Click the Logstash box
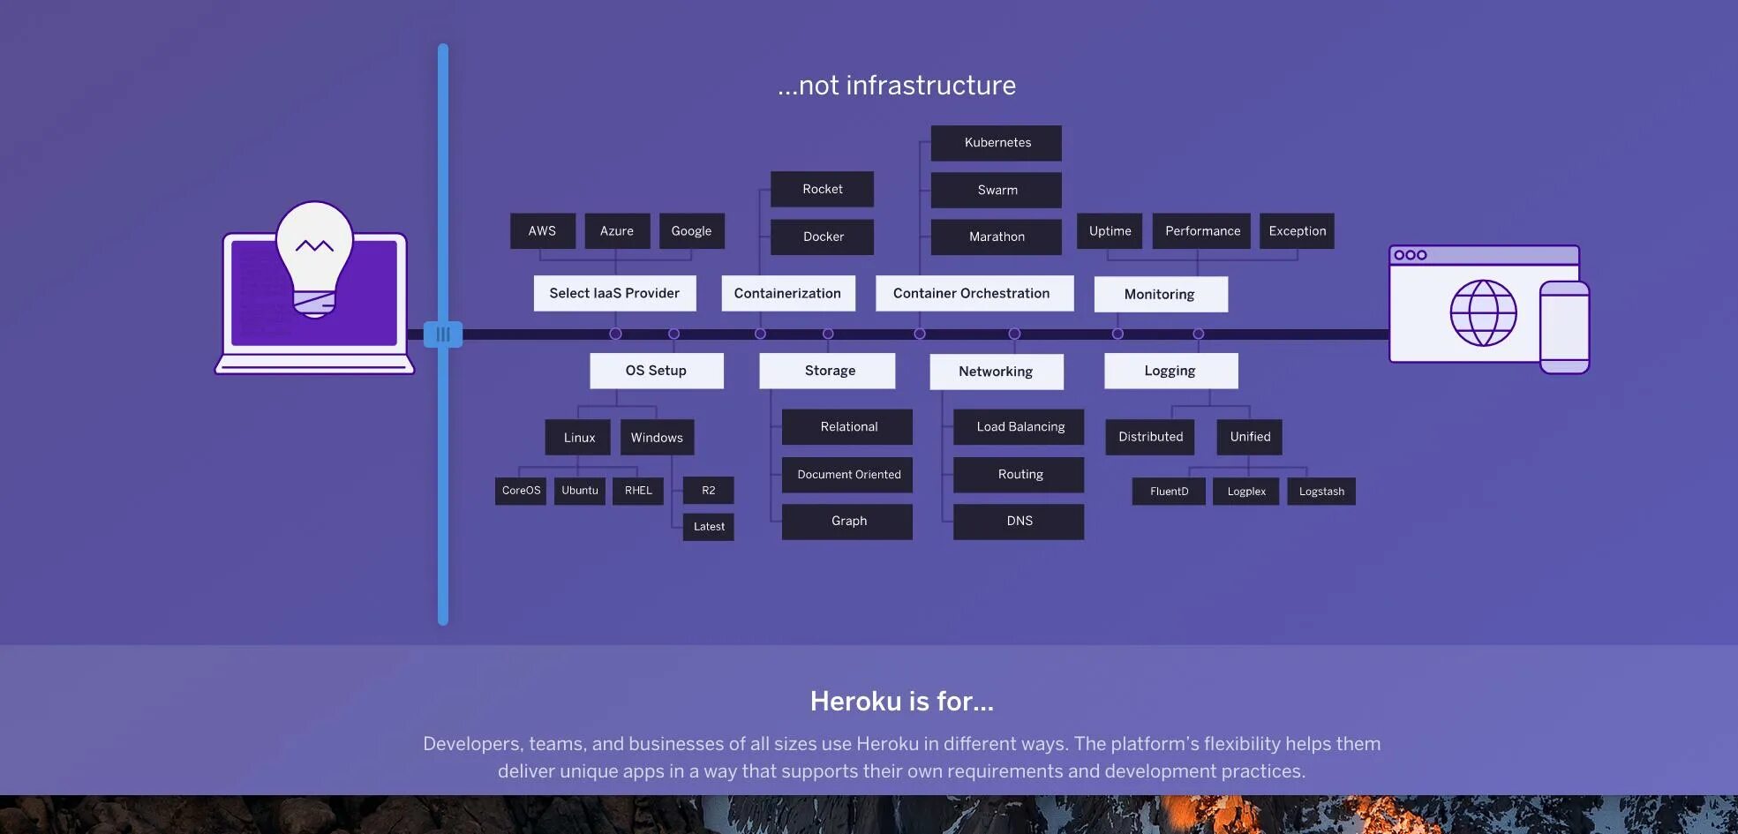 point(1321,492)
